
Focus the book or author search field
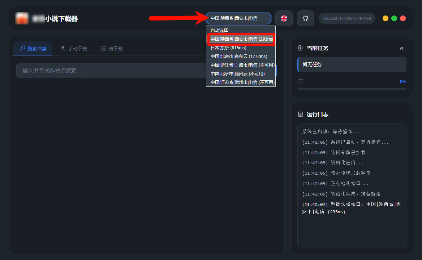108,71
